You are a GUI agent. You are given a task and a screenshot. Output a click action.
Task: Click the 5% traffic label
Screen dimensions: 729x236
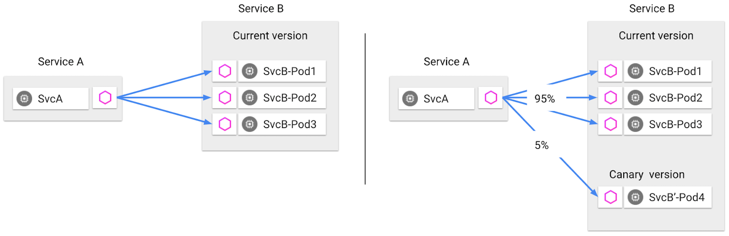[x=542, y=145]
